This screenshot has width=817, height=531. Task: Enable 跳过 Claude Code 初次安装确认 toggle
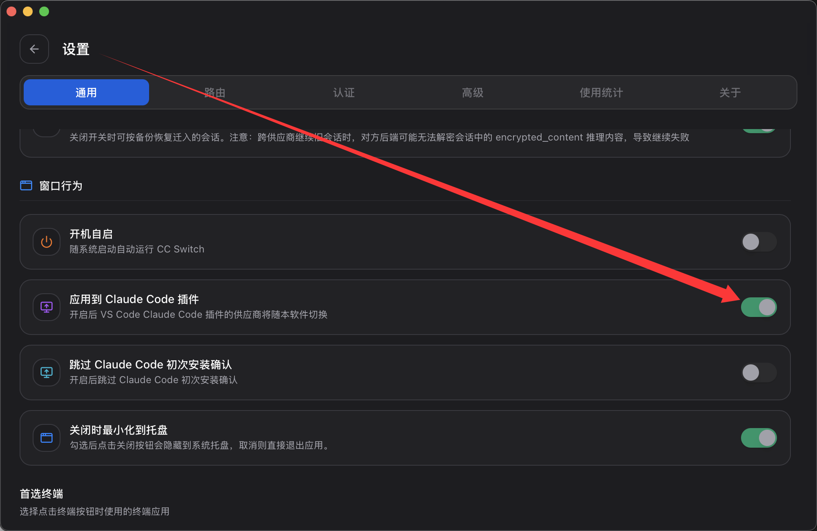pos(759,373)
